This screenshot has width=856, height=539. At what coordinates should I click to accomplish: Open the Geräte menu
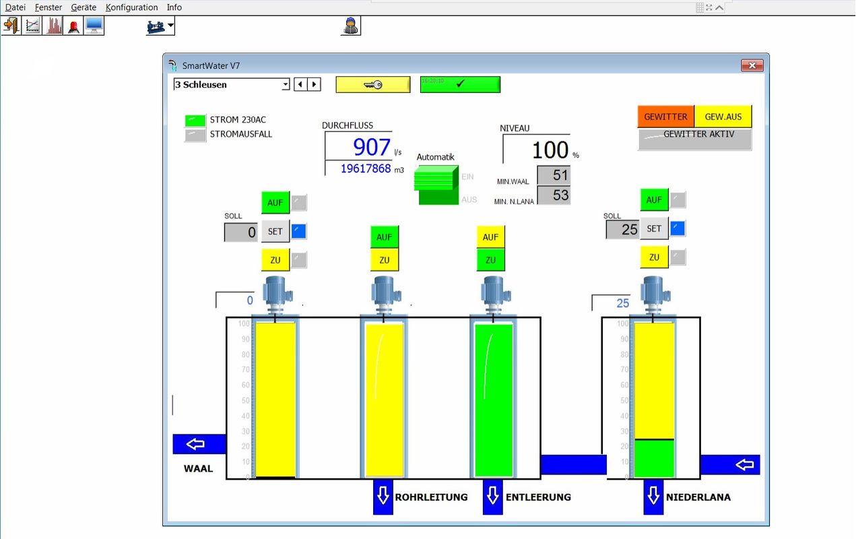click(x=84, y=7)
